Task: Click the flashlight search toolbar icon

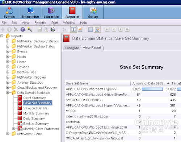Action: 29,29
